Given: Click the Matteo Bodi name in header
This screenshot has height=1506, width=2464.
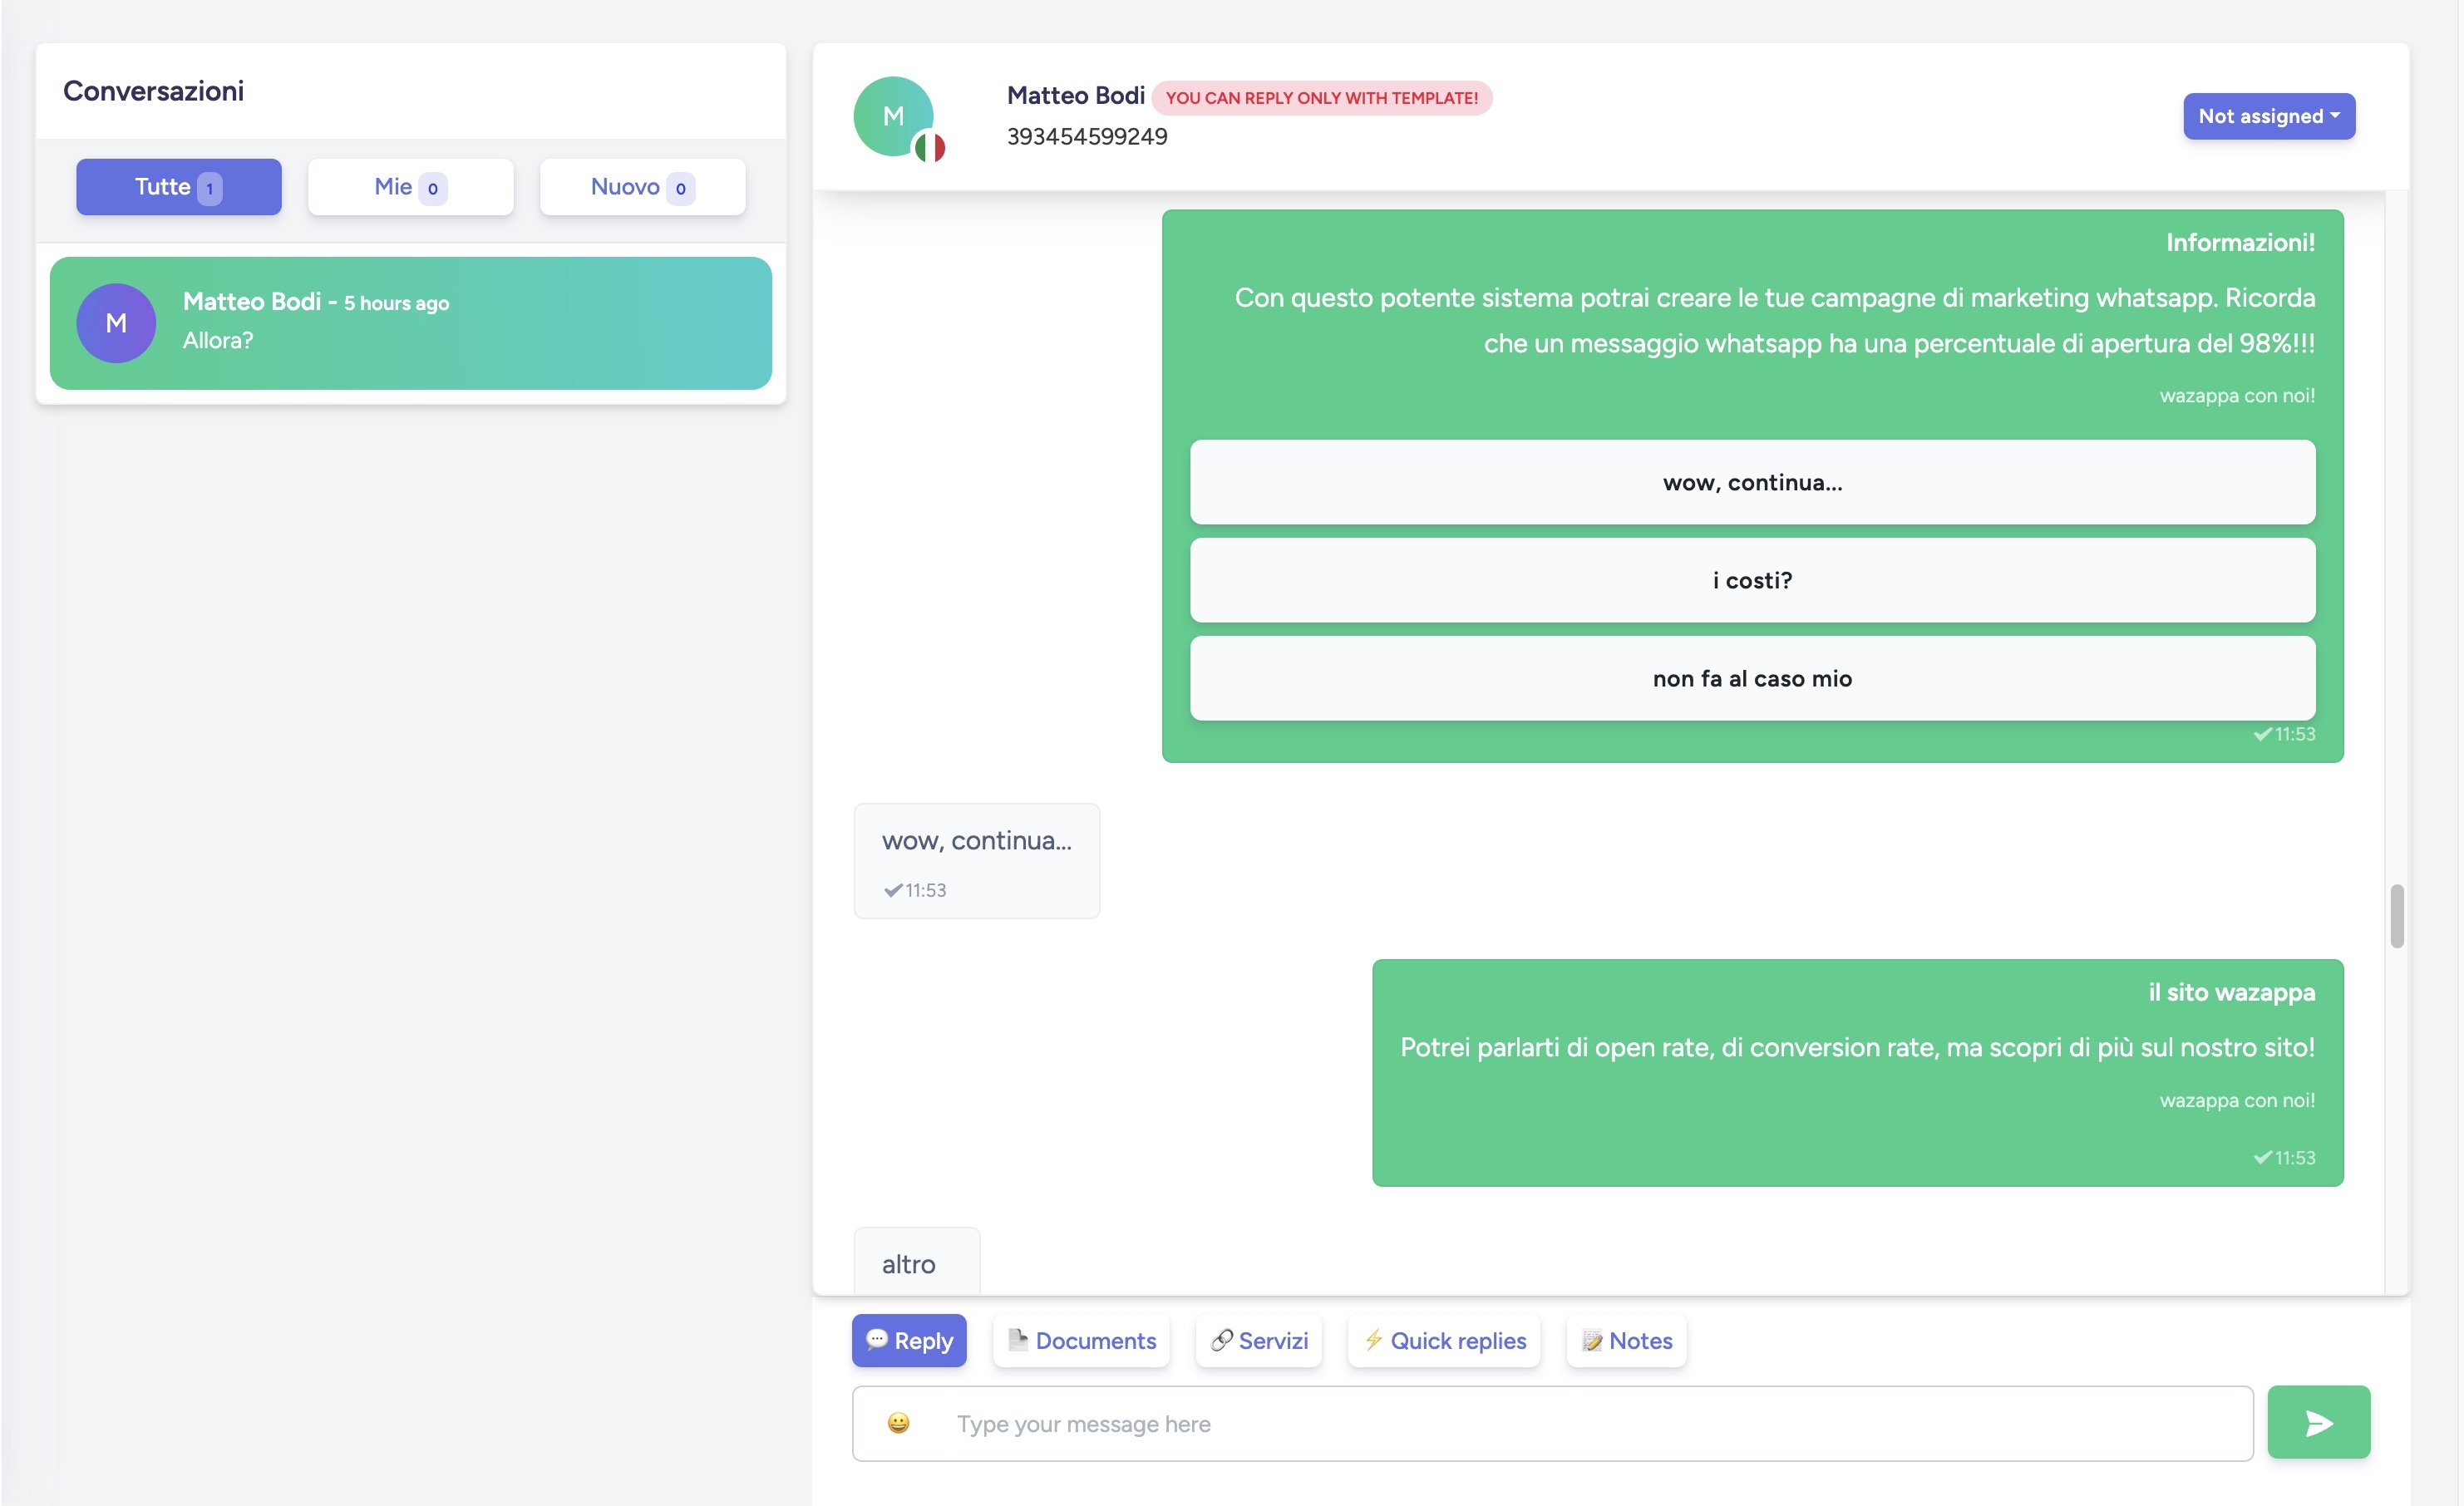Looking at the screenshot, I should (1075, 95).
